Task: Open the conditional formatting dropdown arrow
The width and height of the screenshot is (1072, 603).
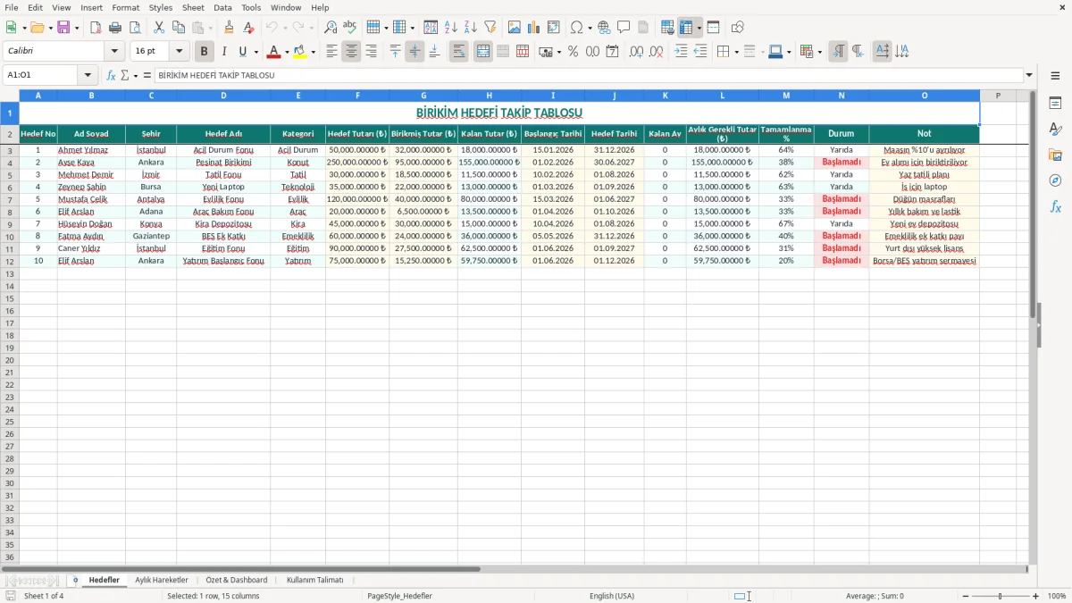Action: pyautogui.click(x=820, y=52)
